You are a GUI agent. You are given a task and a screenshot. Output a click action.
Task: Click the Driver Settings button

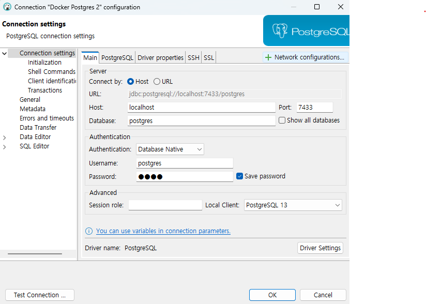click(x=320, y=248)
